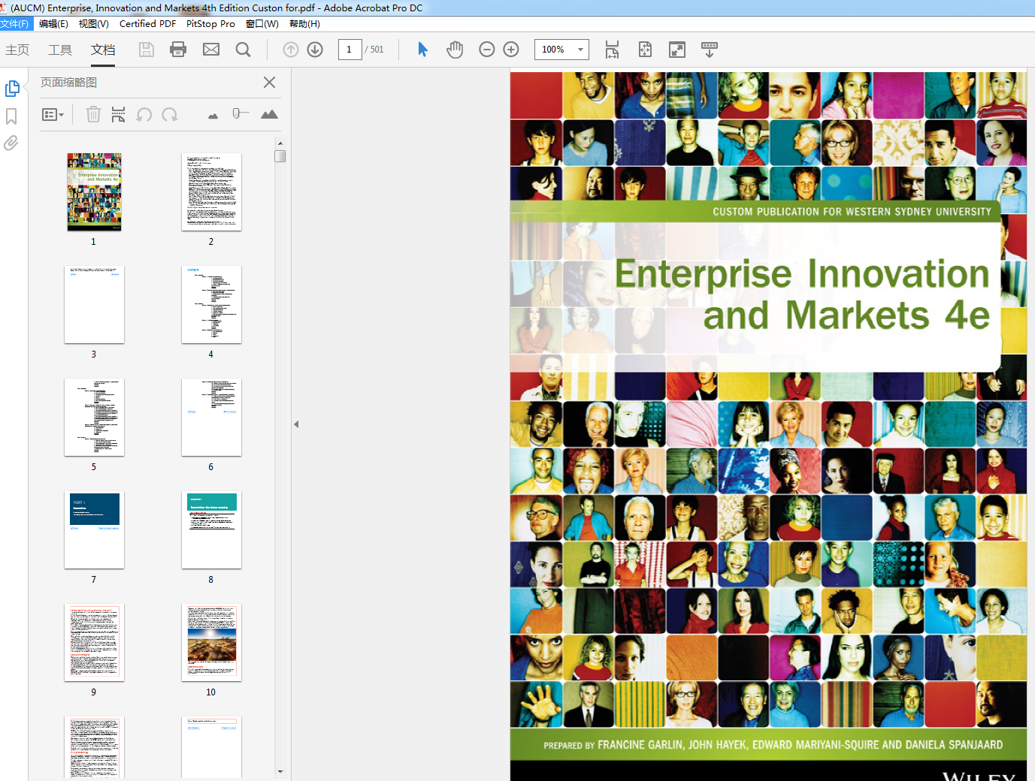Open the 文件(F) menu
The width and height of the screenshot is (1035, 781).
[16, 24]
